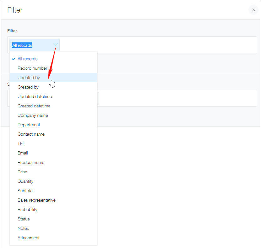This screenshot has width=261, height=249.
Task: Choose Sales representative as filter field
Action: (36, 200)
